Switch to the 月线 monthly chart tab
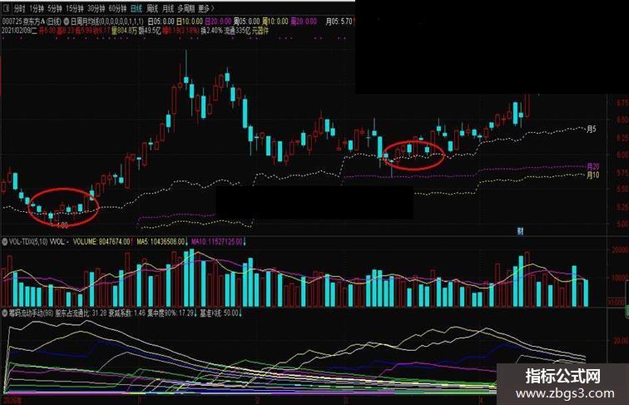 click(x=168, y=8)
